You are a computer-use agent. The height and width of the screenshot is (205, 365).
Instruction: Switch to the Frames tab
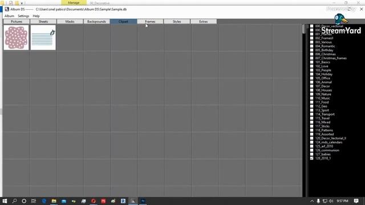tap(150, 22)
